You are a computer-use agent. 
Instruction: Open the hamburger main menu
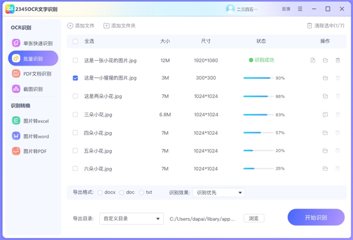tap(300, 9)
